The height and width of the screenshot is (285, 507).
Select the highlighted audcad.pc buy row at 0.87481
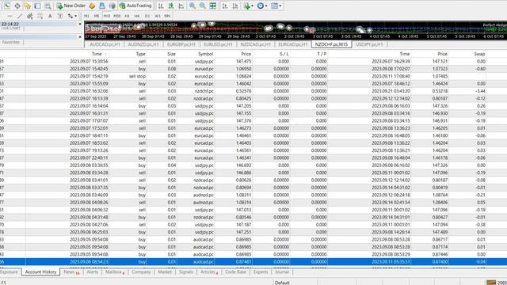tap(253, 262)
